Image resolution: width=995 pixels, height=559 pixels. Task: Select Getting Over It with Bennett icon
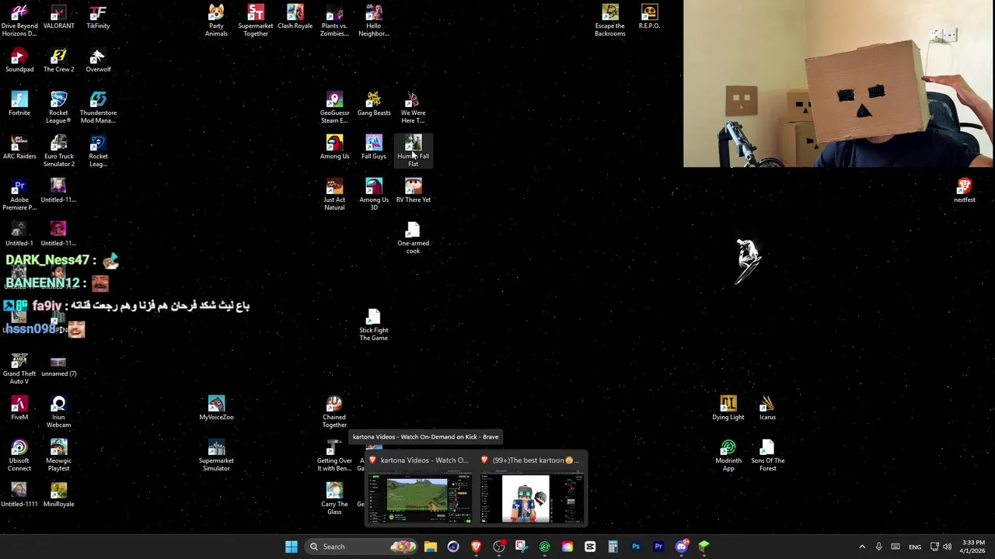[334, 456]
